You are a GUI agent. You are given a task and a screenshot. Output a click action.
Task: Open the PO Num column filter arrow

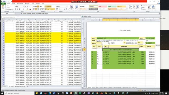tap(24, 21)
